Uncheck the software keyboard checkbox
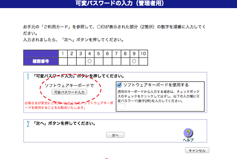 [x=119, y=85]
